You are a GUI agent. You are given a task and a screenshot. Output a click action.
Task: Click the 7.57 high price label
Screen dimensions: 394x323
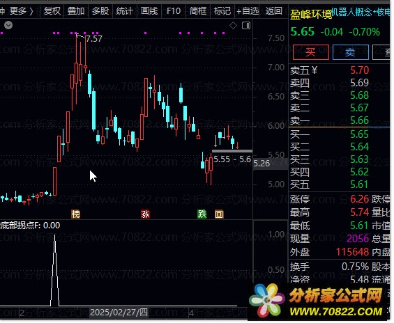[x=94, y=39]
